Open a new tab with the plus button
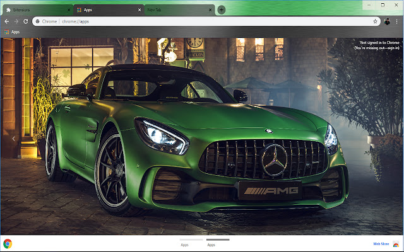 (x=222, y=10)
